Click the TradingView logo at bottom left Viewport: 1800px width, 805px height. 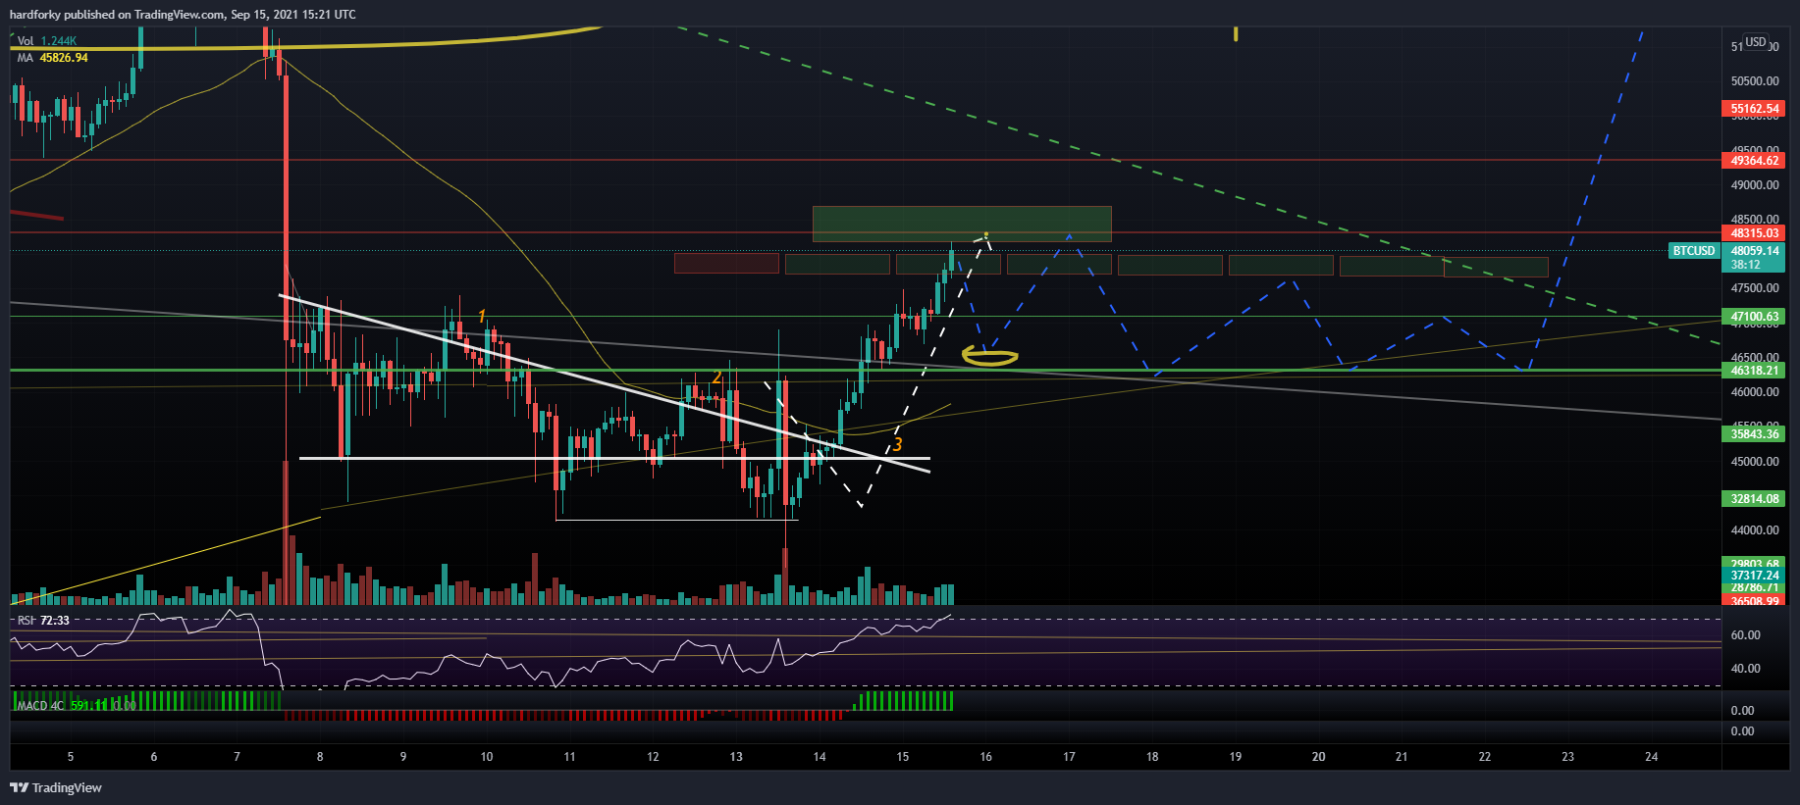click(x=56, y=787)
